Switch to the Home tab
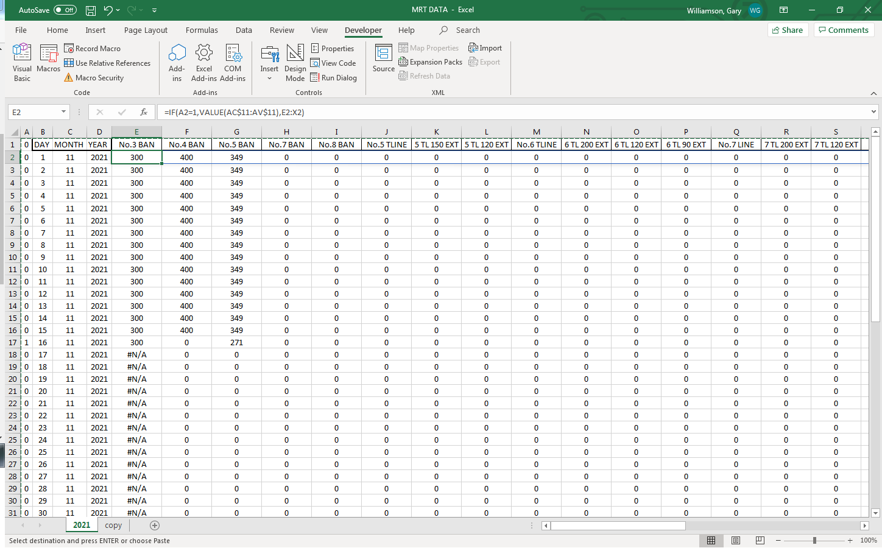Image resolution: width=882 pixels, height=548 pixels. [x=57, y=30]
